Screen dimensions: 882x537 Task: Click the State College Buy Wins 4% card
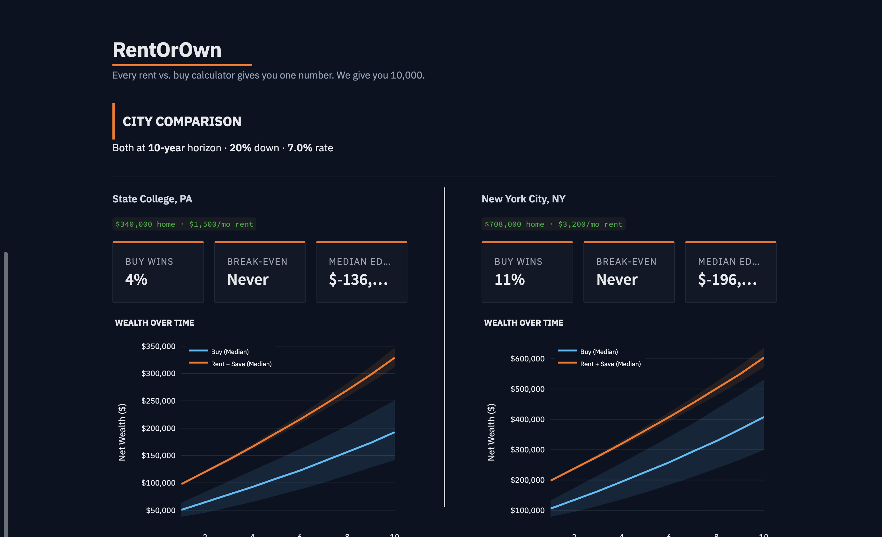pyautogui.click(x=158, y=272)
